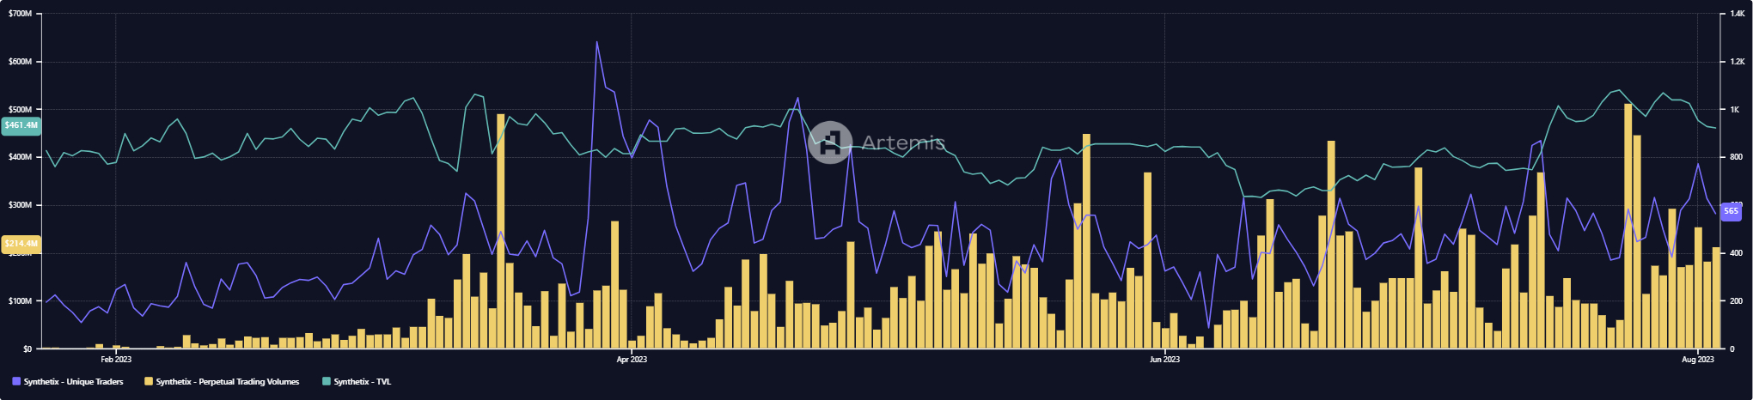
Task: Click the purple Unique Traders legend swatch
Action: (x=16, y=381)
